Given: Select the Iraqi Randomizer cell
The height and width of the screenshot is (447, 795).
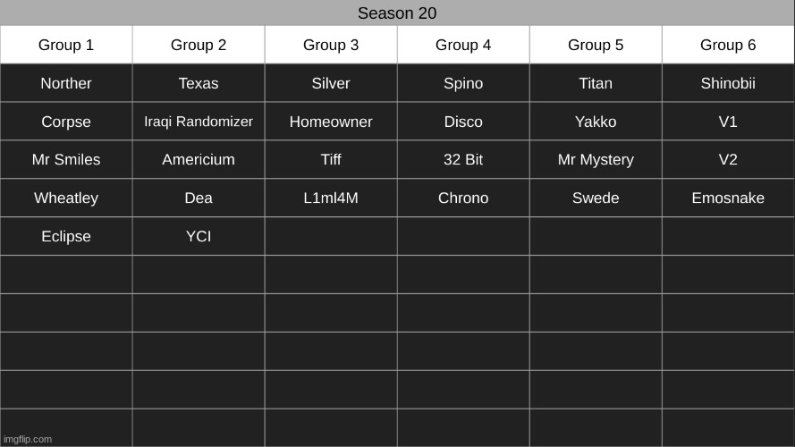Looking at the screenshot, I should (x=199, y=122).
